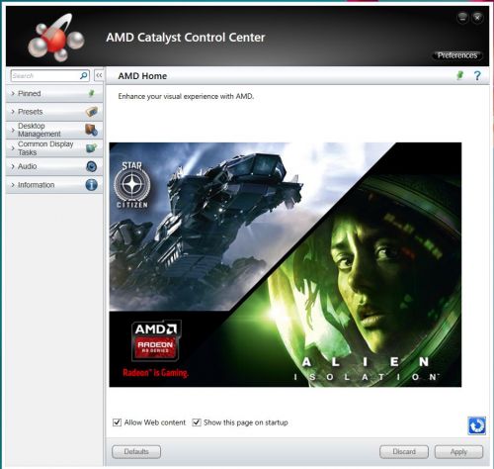Click the 'Radeon is Gaming' text
The height and width of the screenshot is (469, 494).
(x=155, y=373)
